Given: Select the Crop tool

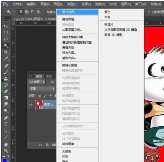Looking at the screenshot, I should click(6, 52).
